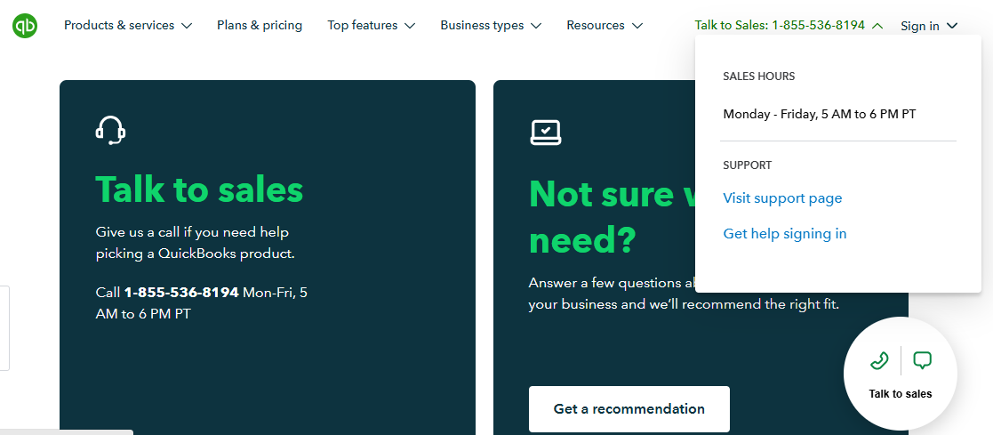
Task: Go to Plans & pricing
Action: tap(260, 26)
